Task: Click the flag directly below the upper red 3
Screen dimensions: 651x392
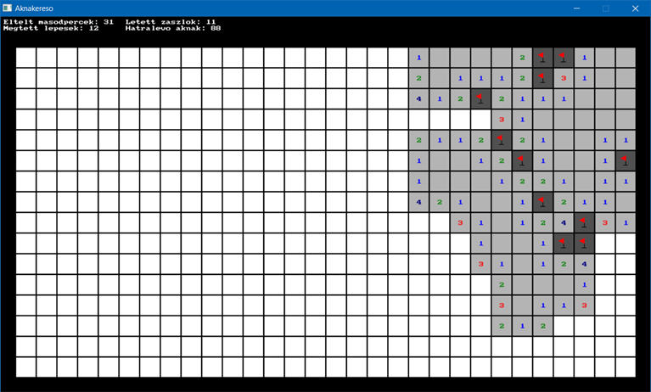Action: point(501,140)
